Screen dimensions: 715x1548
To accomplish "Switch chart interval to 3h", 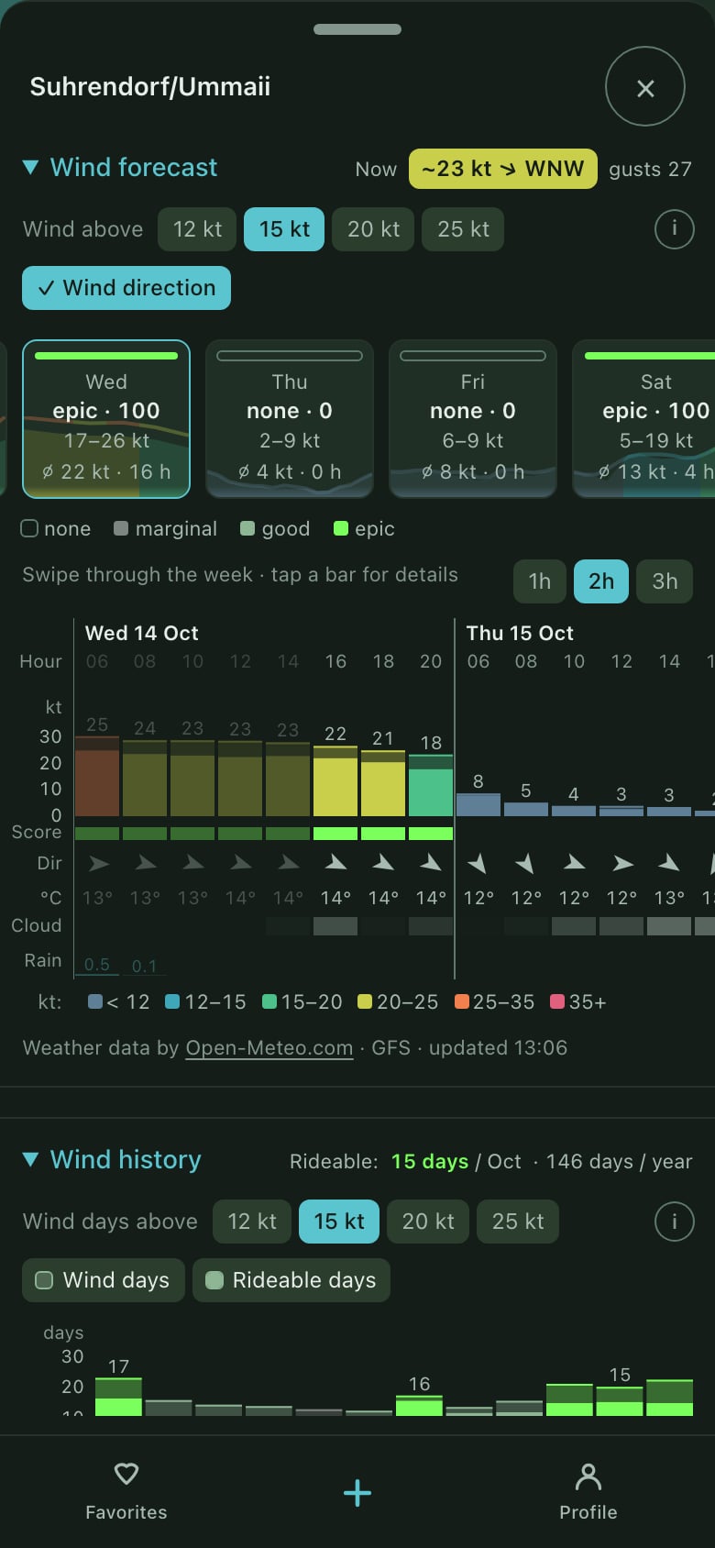I will click(665, 581).
